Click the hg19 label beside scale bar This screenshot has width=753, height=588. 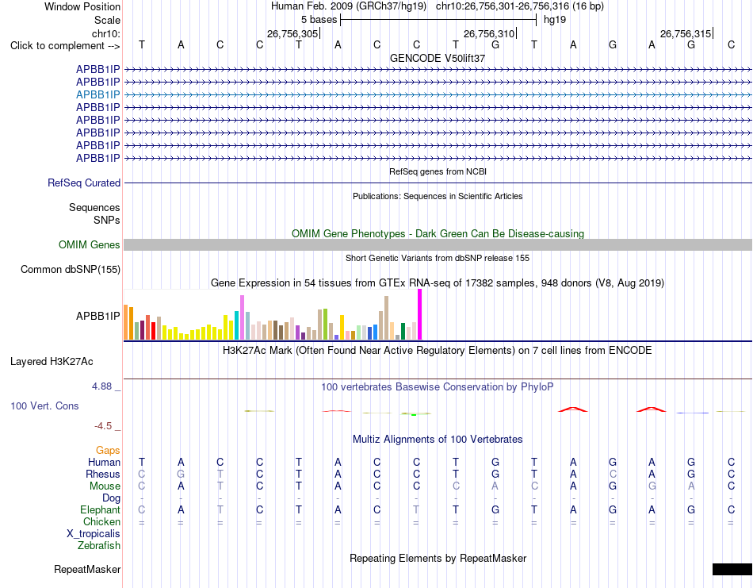point(555,20)
